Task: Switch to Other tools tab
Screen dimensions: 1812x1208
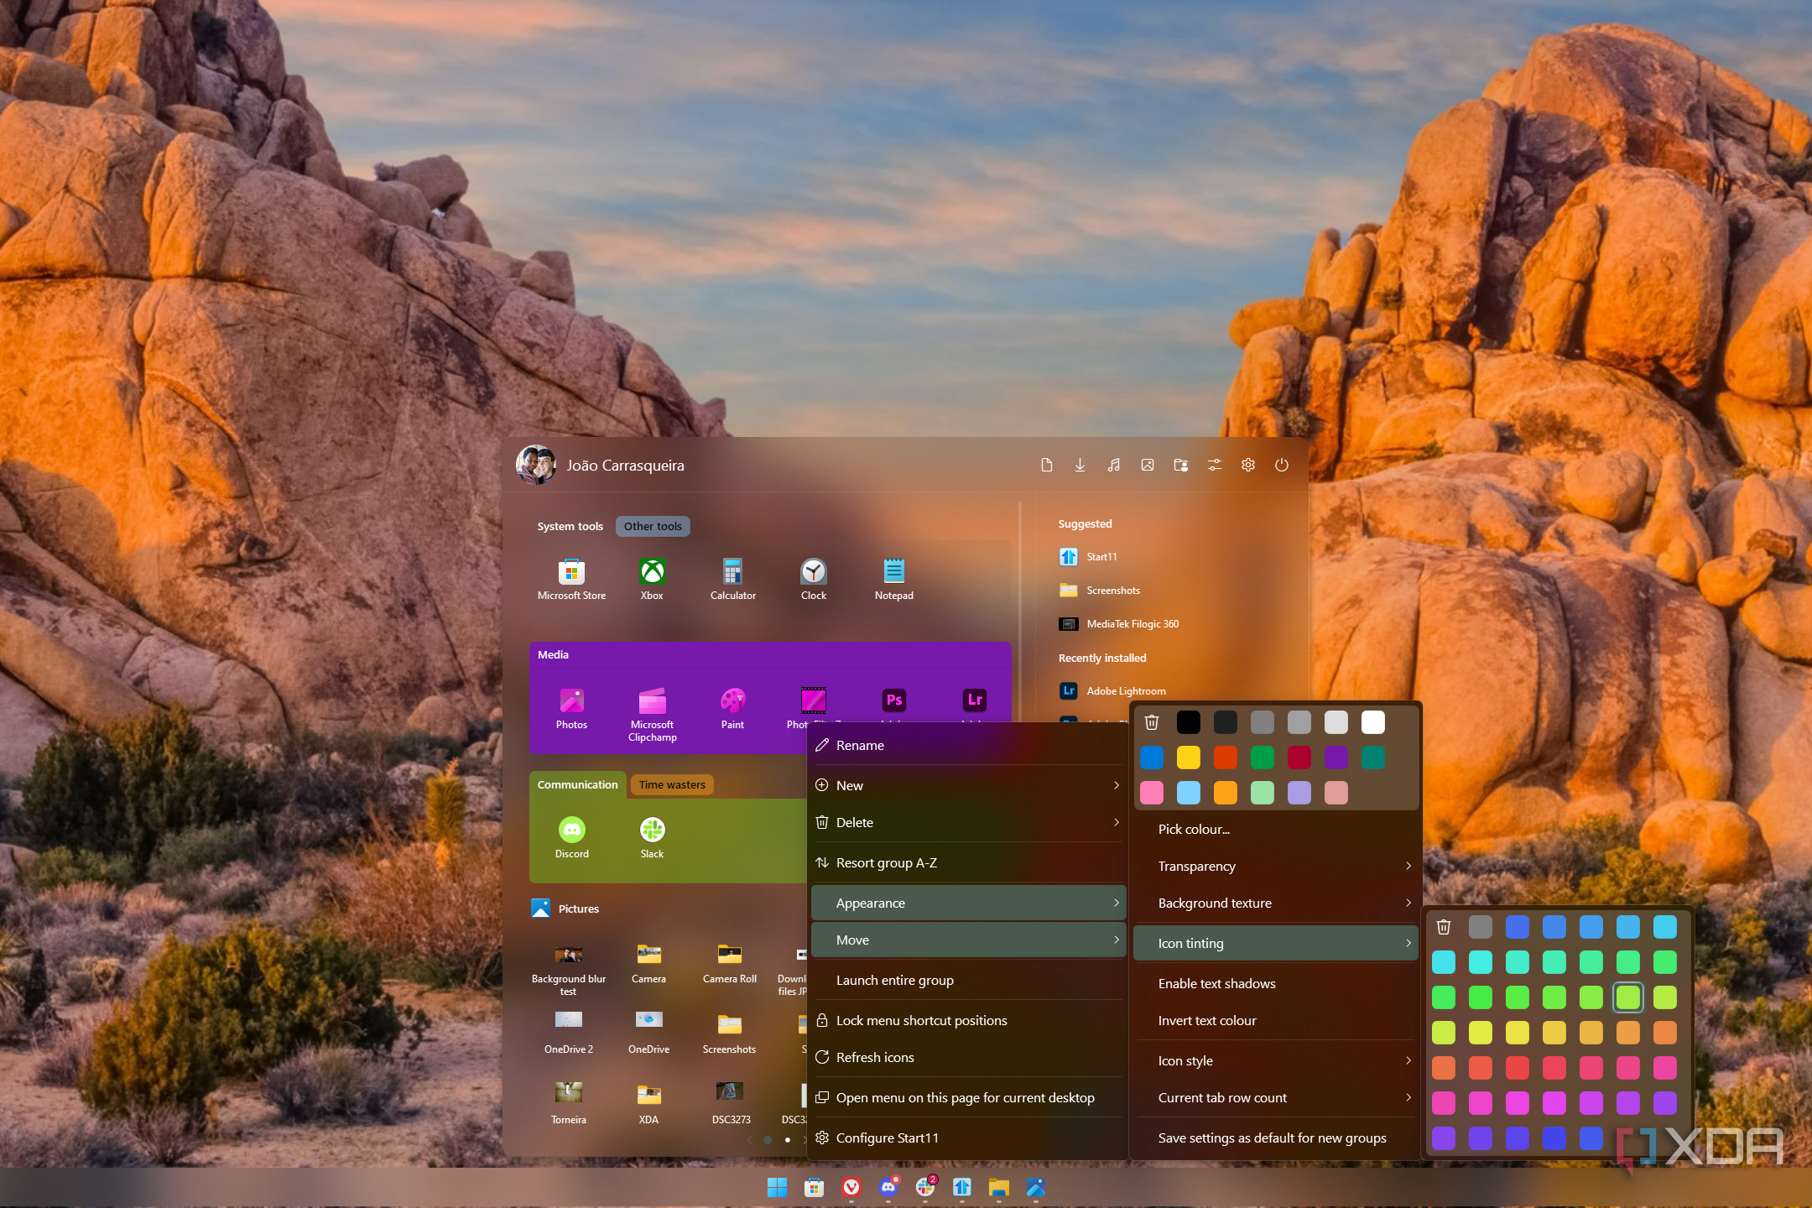Action: [653, 526]
